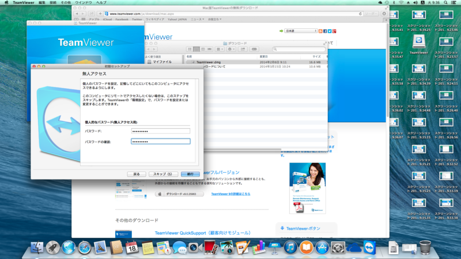The width and height of the screenshot is (461, 259).
Task: Click Finder window horizontal scrollbar
Action: point(243,149)
